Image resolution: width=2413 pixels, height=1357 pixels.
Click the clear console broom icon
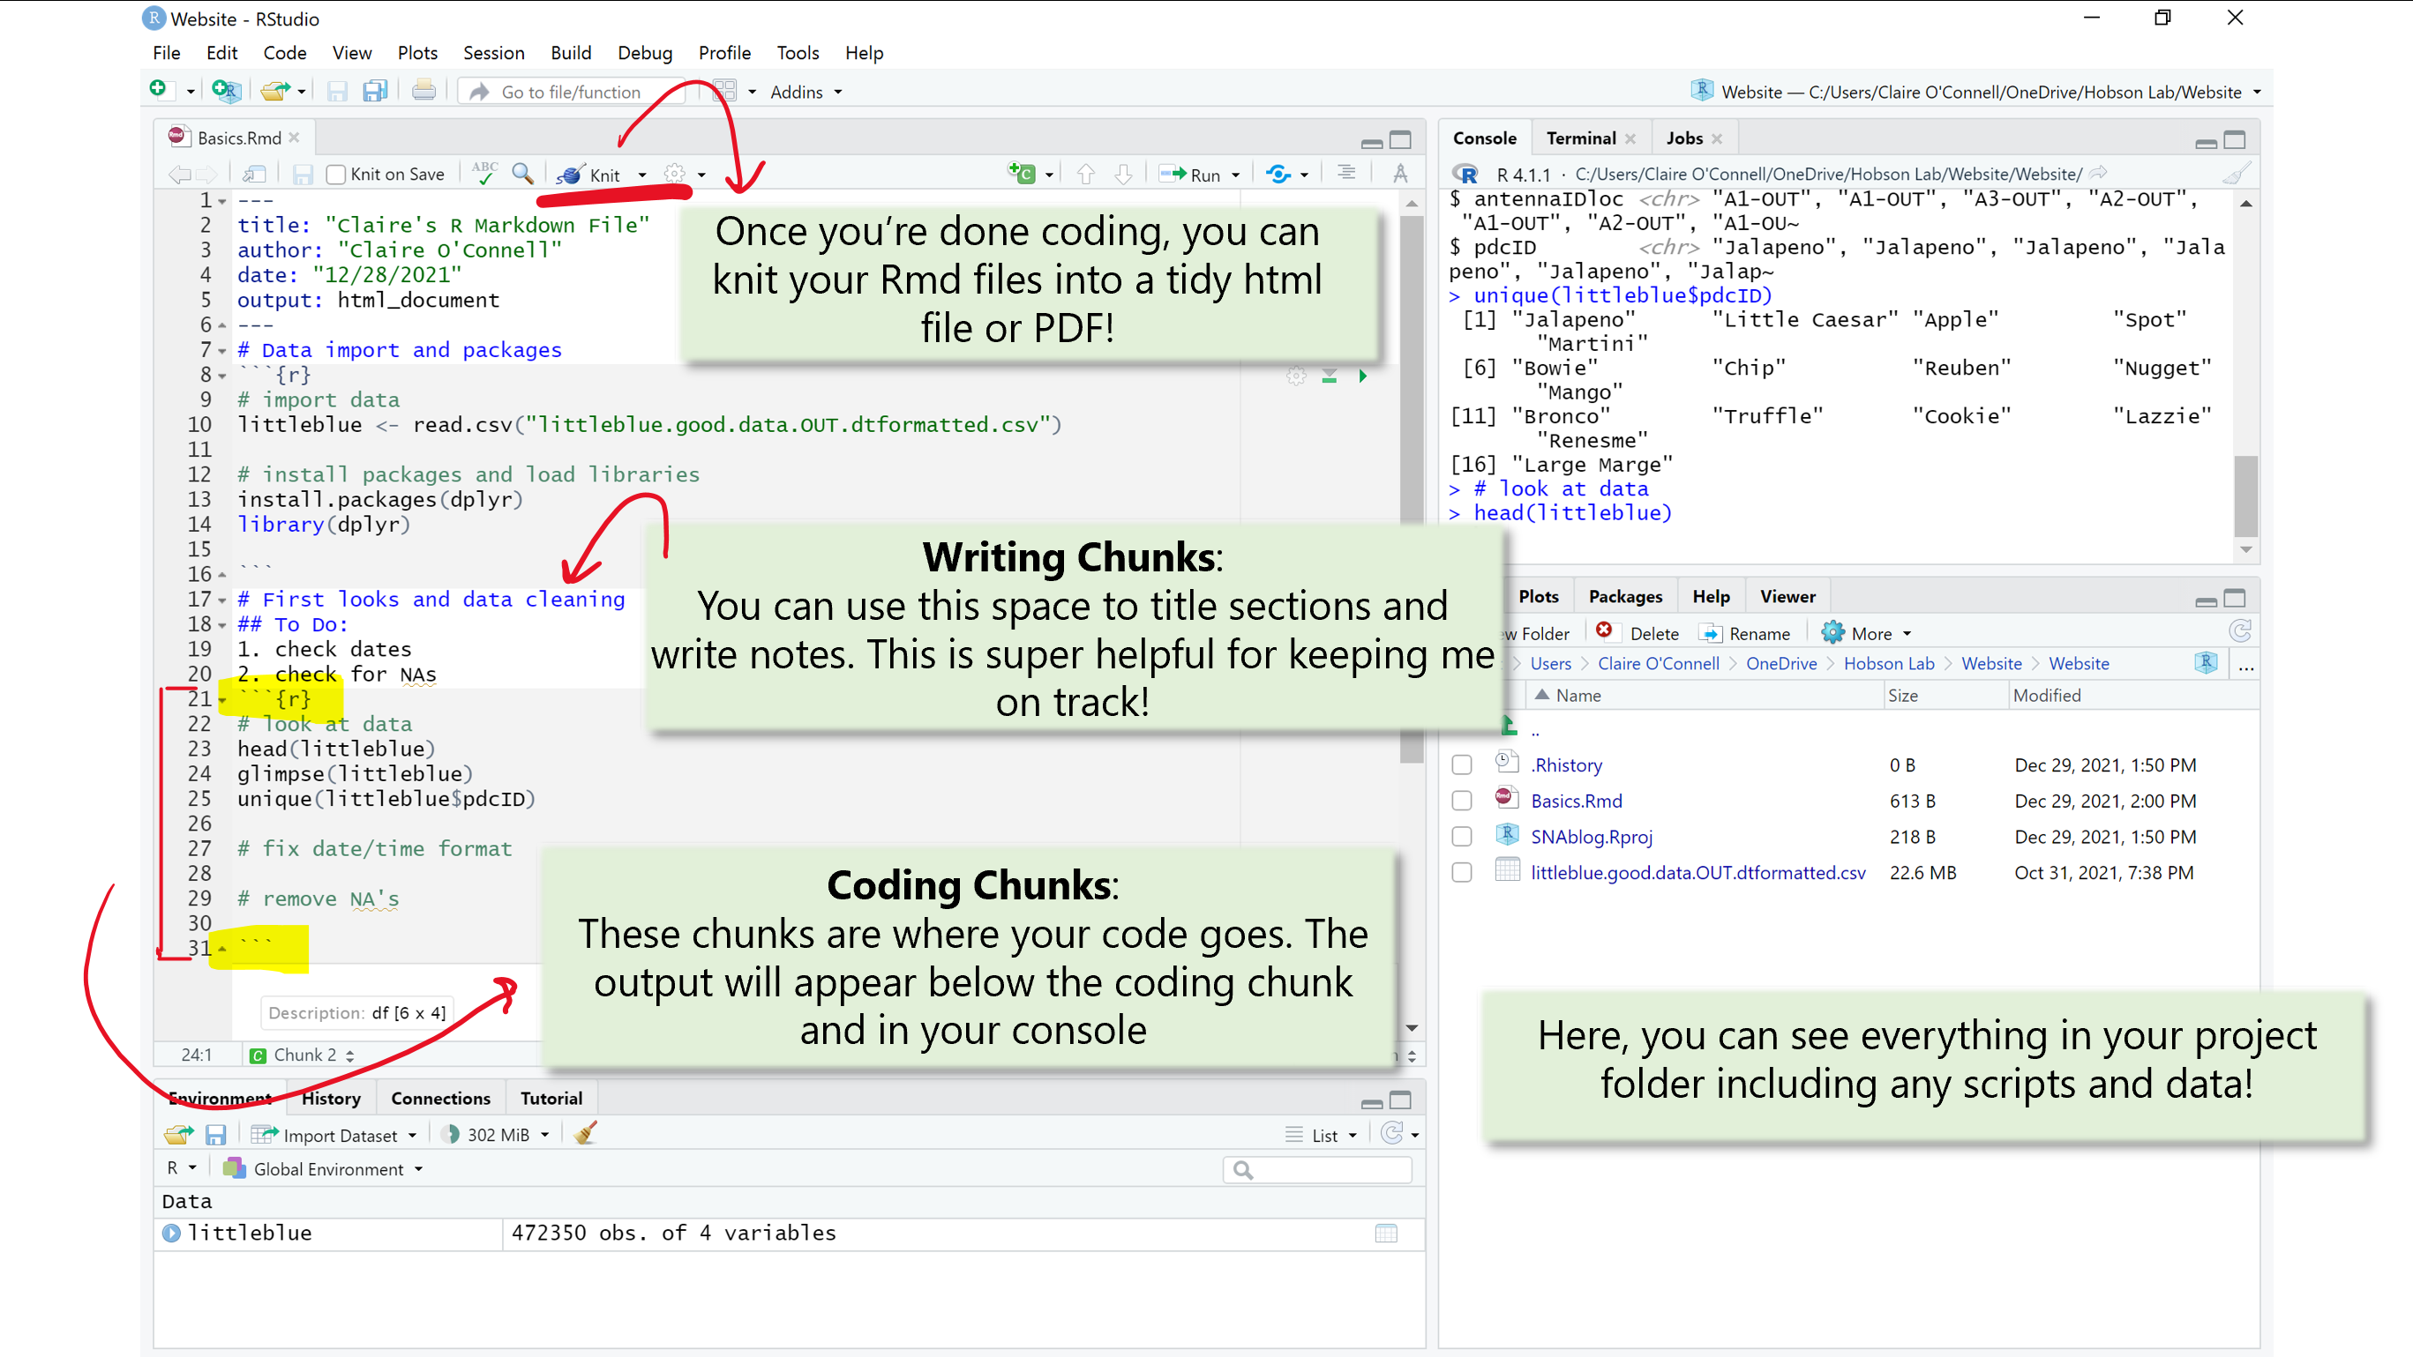(2236, 173)
